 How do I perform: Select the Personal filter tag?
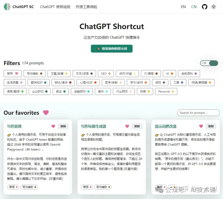click(166, 91)
